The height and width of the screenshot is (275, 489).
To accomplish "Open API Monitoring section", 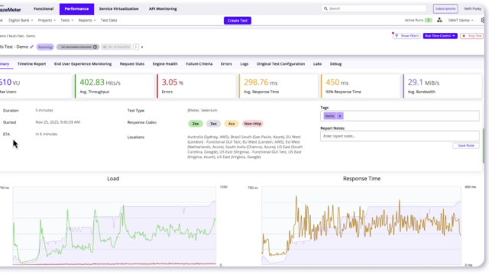I will point(163,8).
